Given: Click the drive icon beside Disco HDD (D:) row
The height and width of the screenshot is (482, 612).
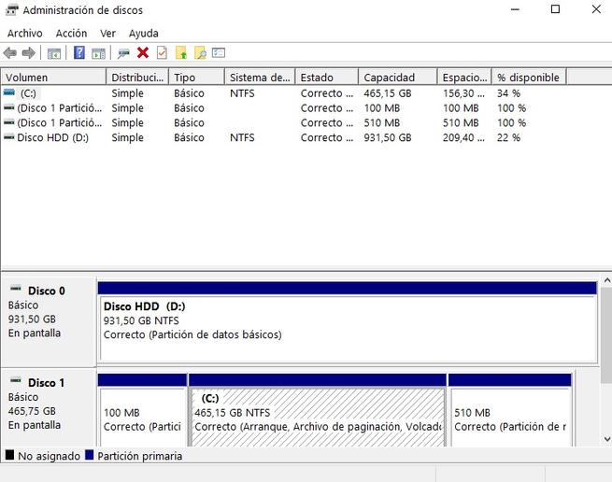Looking at the screenshot, I should 9,137.
